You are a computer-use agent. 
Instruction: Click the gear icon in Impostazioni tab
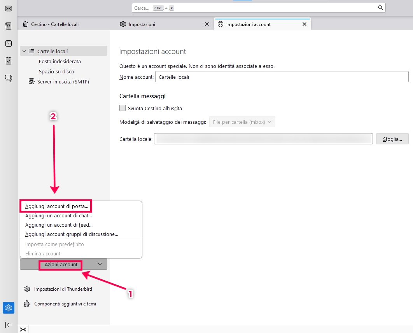coord(123,24)
